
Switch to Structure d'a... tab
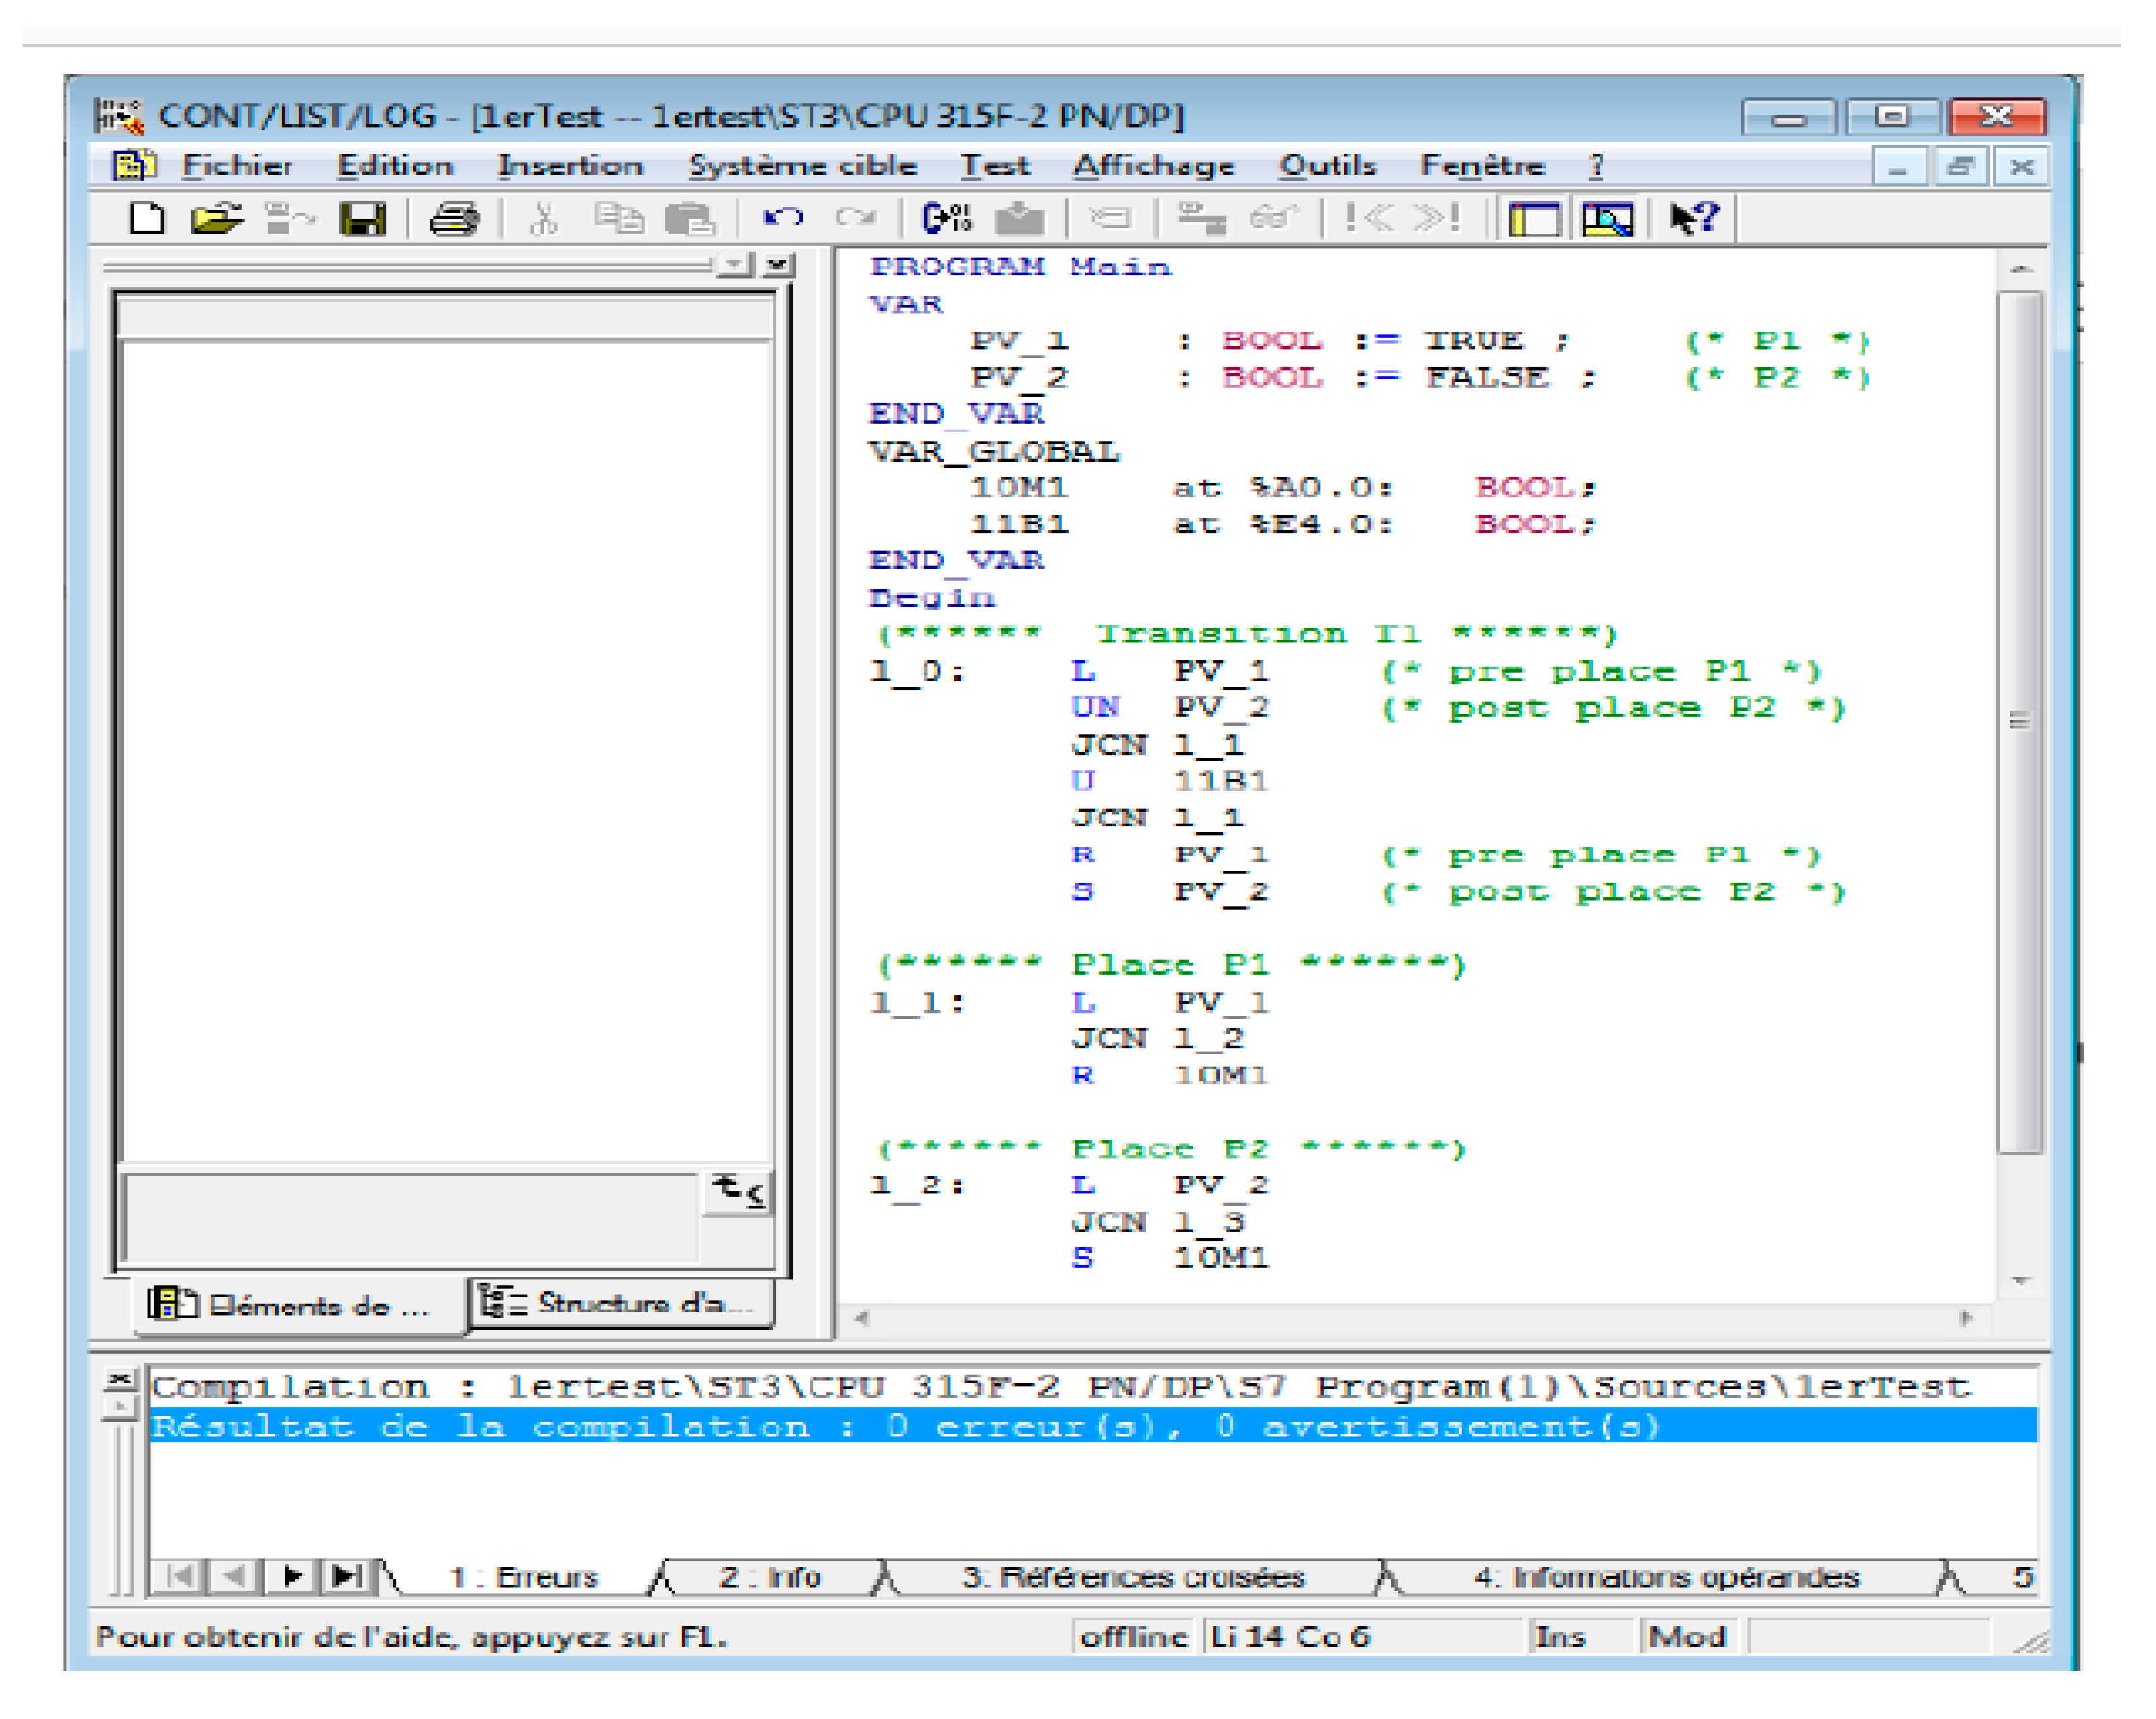click(x=620, y=1303)
